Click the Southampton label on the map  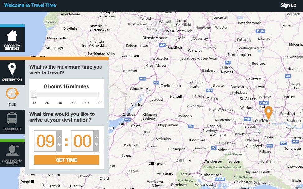210,175
